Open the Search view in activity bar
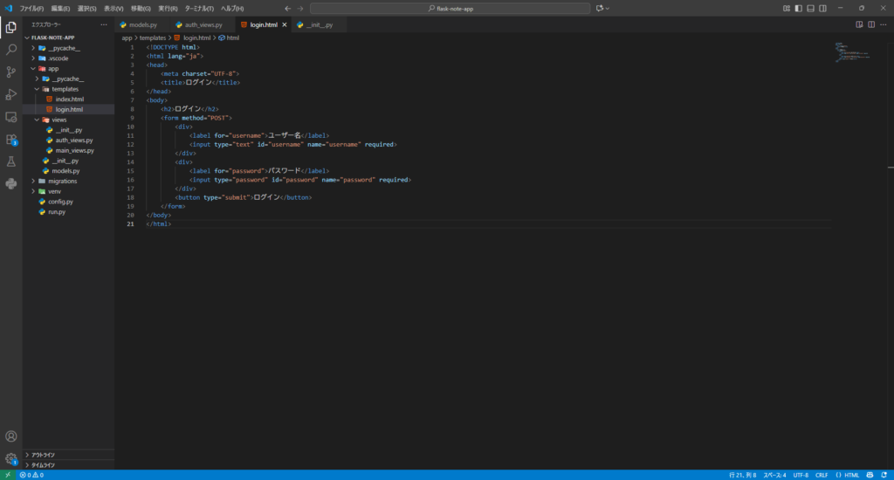894x480 pixels. [x=11, y=50]
